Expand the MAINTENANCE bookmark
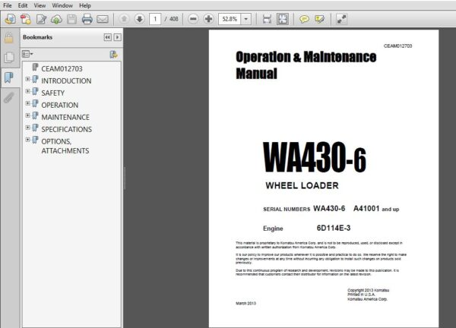 click(27, 115)
